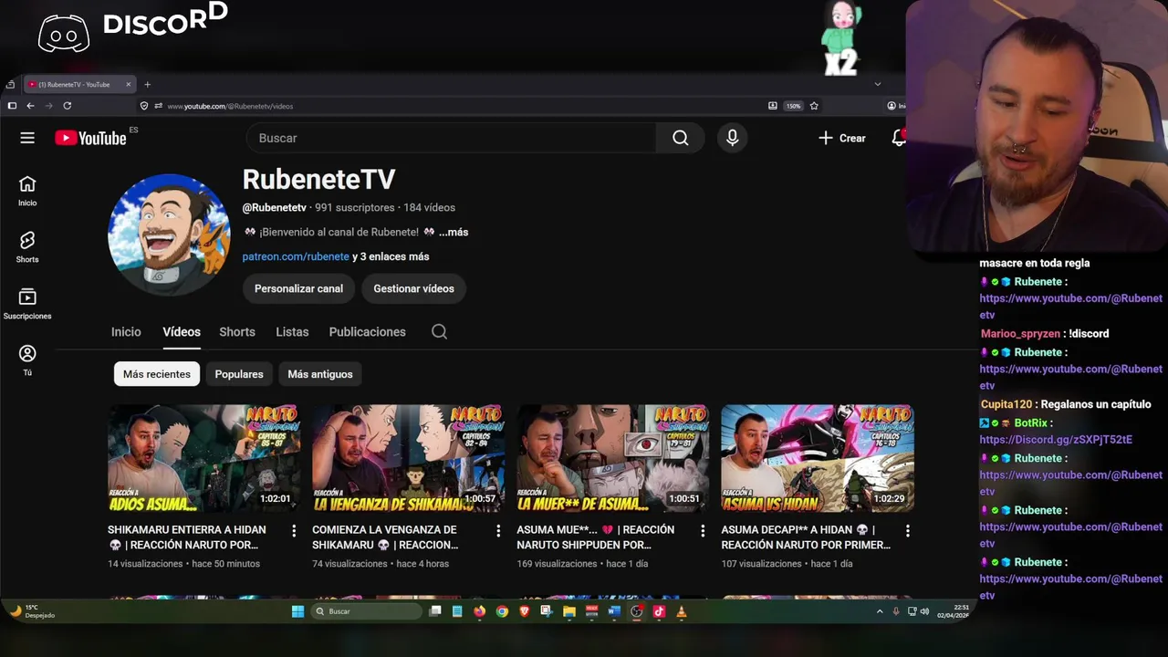
Task: Open the Publicaciones channel tab
Action: pos(367,332)
